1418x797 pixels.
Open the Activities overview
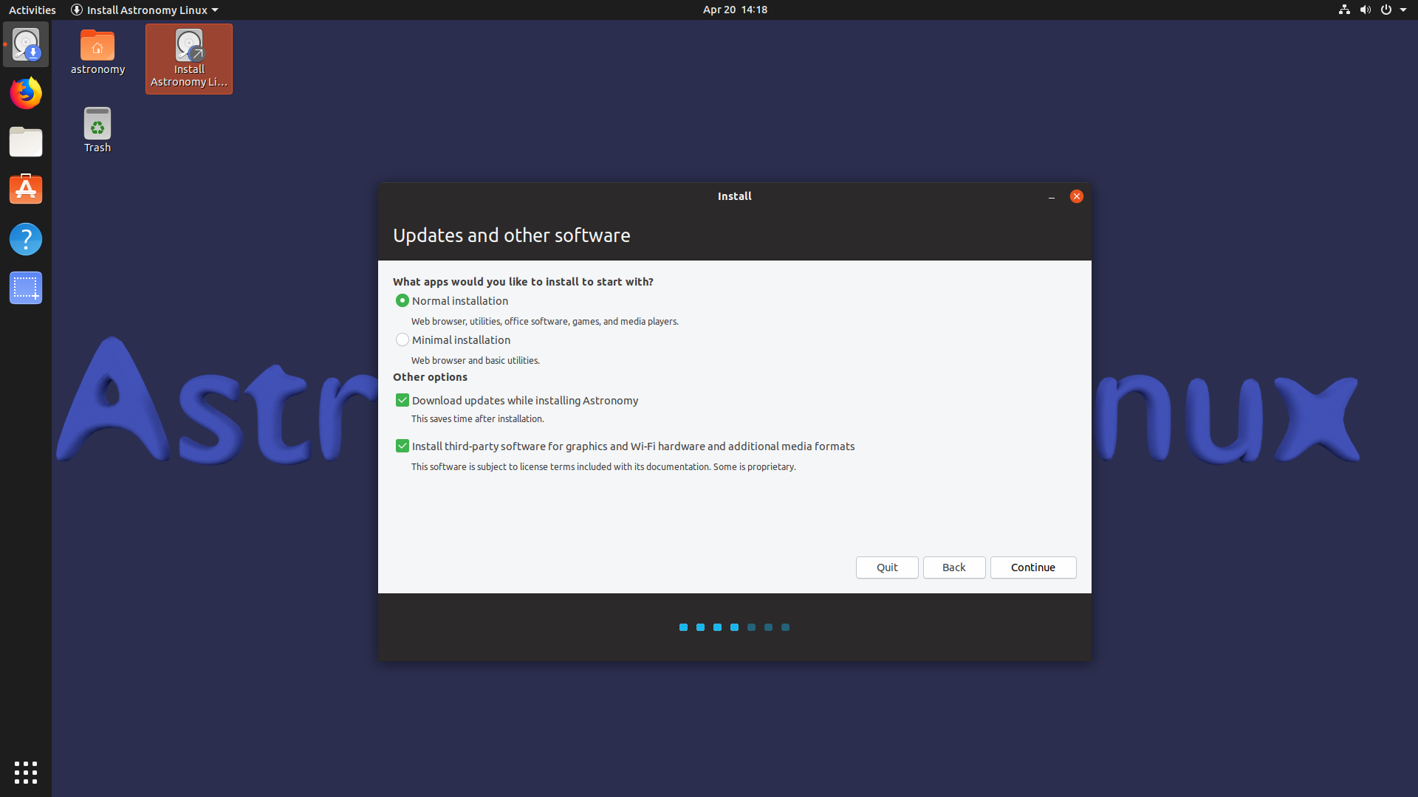(32, 10)
